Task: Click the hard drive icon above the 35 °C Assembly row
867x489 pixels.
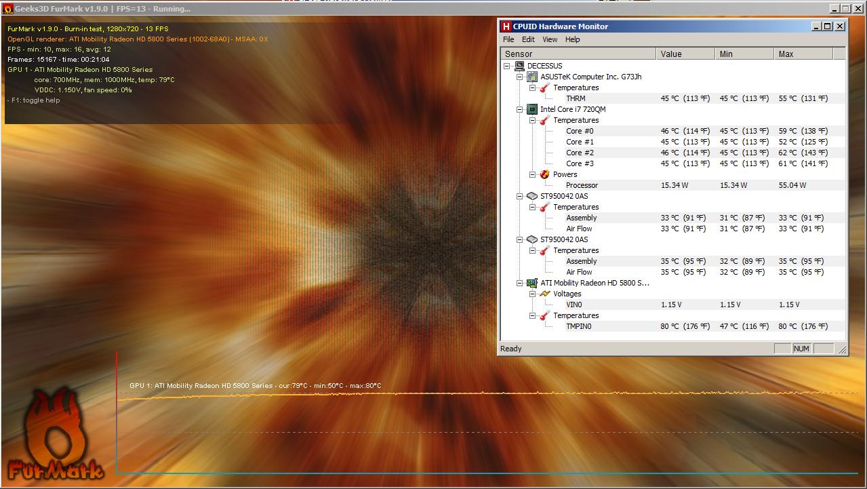Action: pos(532,239)
